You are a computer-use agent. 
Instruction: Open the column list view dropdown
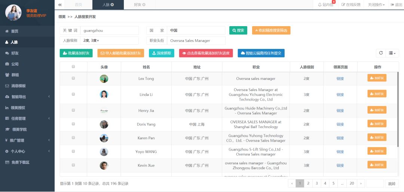pos(392,53)
